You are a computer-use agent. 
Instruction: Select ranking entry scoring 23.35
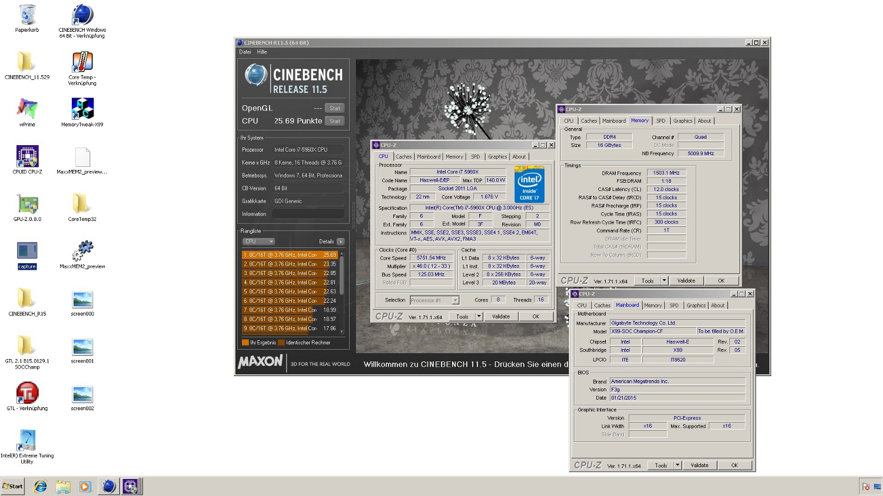[x=290, y=264]
